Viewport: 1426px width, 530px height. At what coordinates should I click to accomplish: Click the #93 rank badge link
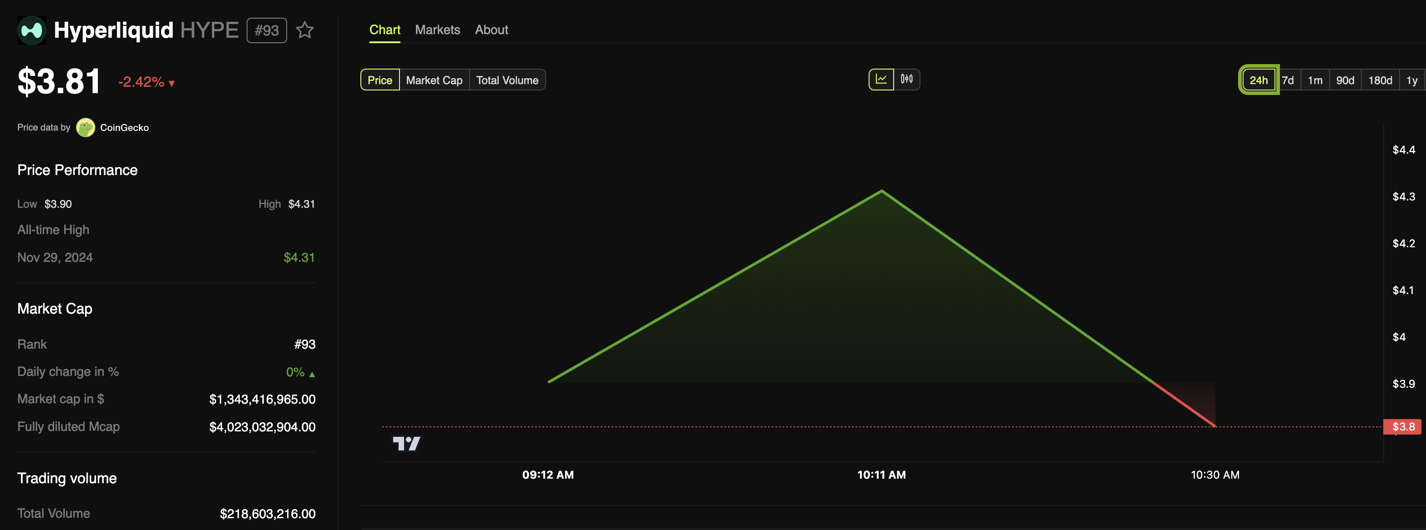[x=267, y=28]
